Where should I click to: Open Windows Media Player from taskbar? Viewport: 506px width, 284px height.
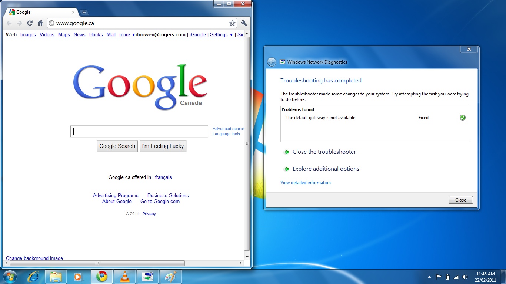78,277
